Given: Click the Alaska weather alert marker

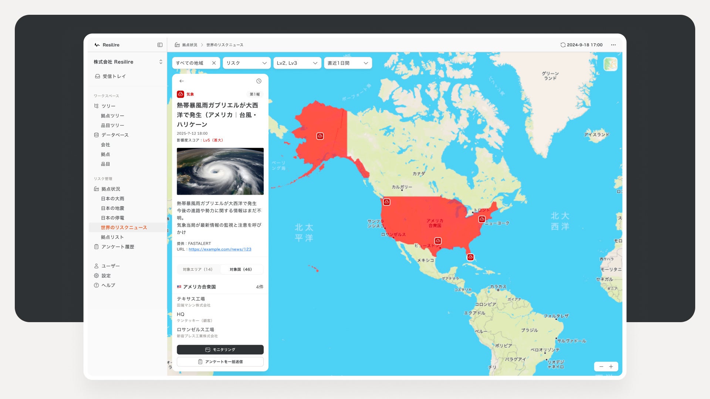Looking at the screenshot, I should pos(320,136).
